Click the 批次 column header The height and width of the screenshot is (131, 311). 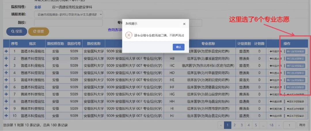tap(33, 44)
